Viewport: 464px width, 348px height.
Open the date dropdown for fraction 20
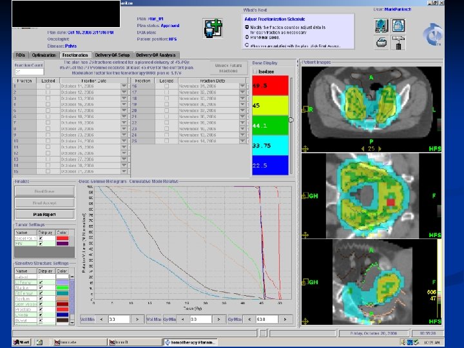[242, 110]
